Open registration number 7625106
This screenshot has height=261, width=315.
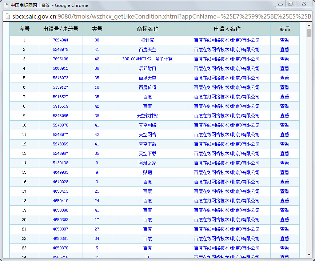[x=60, y=59]
